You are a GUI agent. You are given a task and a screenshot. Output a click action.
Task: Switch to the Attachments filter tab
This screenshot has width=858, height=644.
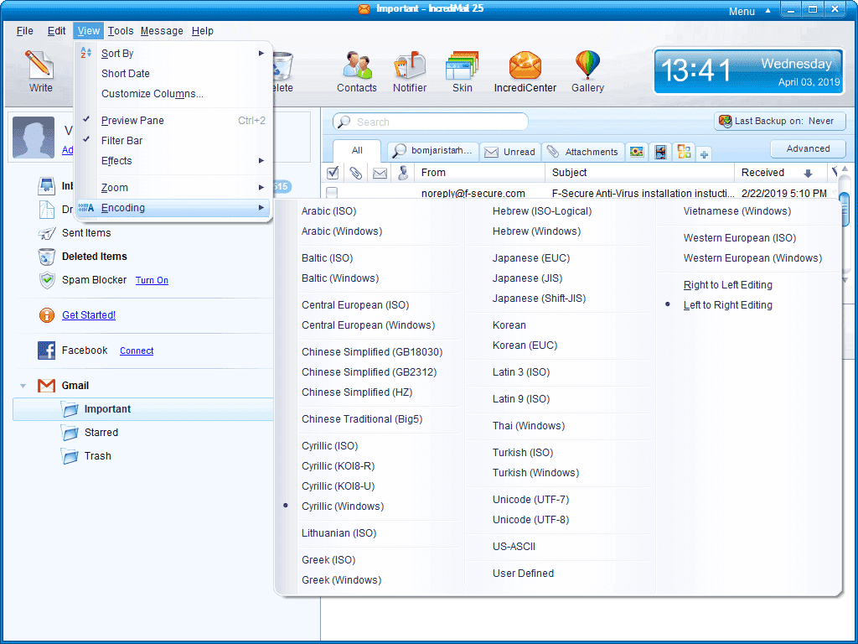583,152
